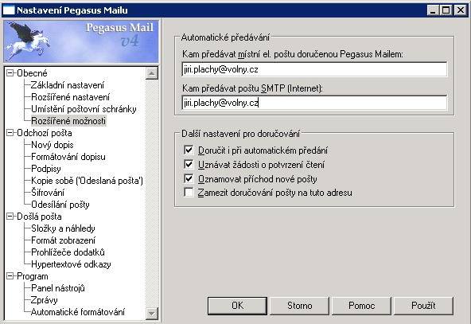
Task: Click the local mail forwarding address field
Action: [x=314, y=69]
